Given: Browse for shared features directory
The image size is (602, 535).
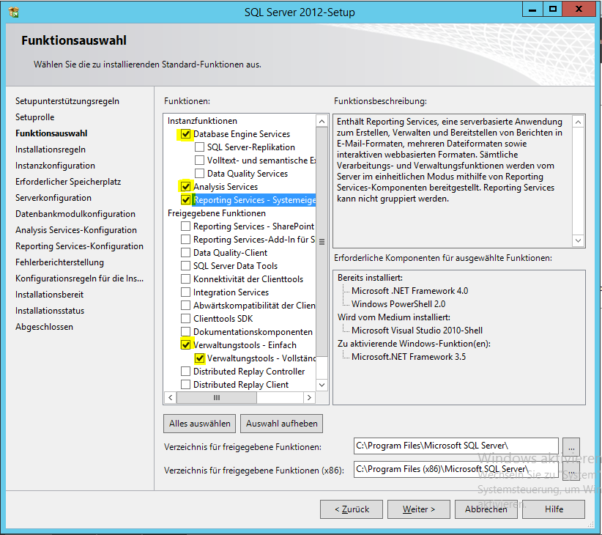Looking at the screenshot, I should click(571, 447).
